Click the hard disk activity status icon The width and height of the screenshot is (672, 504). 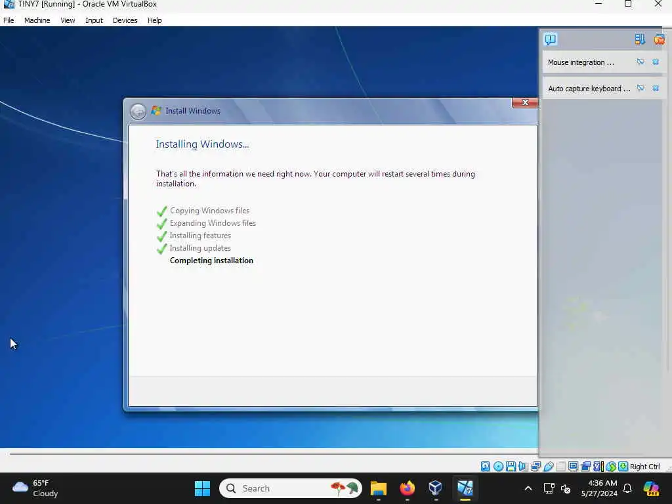(485, 467)
